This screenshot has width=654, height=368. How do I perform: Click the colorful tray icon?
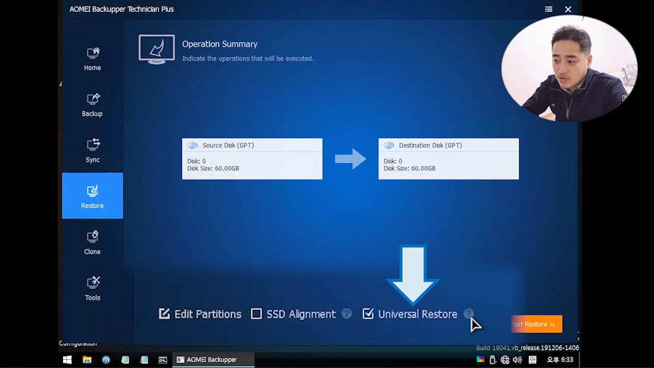point(481,360)
